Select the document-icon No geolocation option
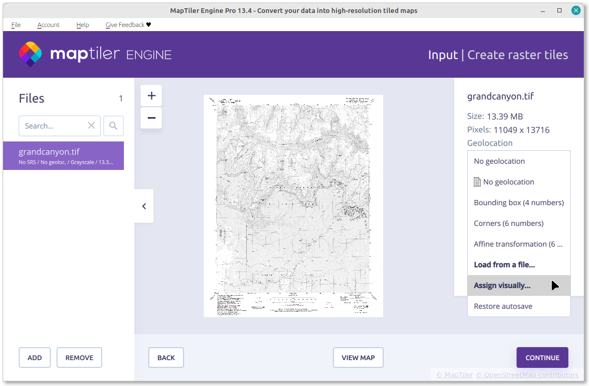 coord(508,182)
